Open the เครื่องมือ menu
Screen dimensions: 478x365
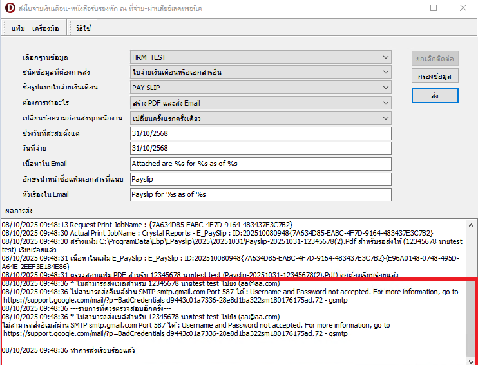tap(45, 28)
